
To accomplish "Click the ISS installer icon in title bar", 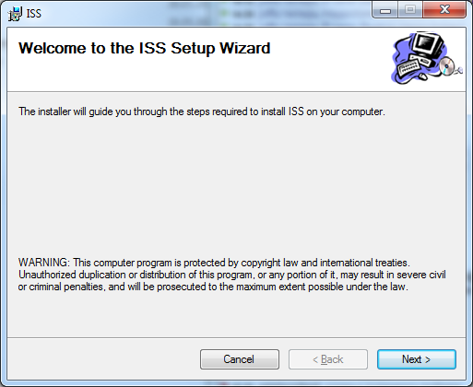I will pos(15,14).
